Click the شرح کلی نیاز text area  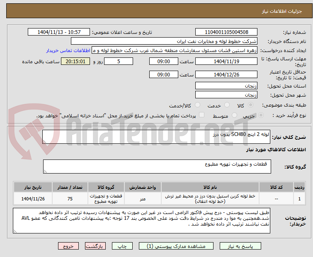(156, 137)
